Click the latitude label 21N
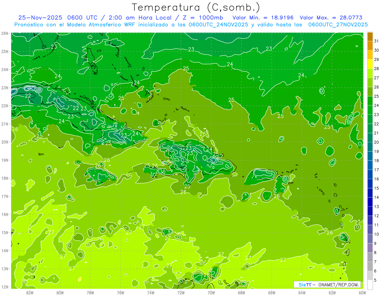 coord(5,124)
